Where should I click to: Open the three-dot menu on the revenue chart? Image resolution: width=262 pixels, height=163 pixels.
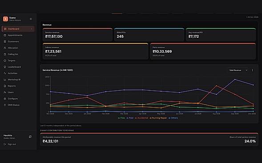pyautogui.click(x=252, y=70)
